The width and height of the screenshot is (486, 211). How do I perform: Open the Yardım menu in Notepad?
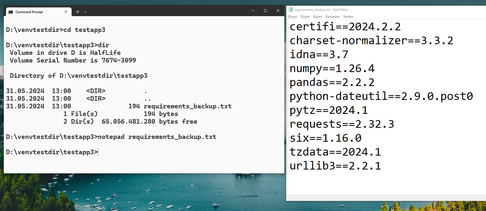coord(348,17)
